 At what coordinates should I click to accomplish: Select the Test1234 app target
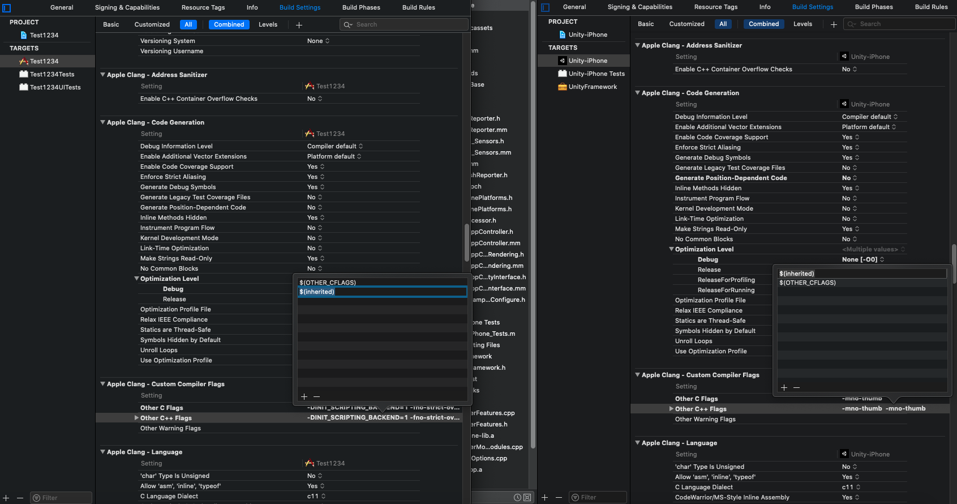pos(44,61)
